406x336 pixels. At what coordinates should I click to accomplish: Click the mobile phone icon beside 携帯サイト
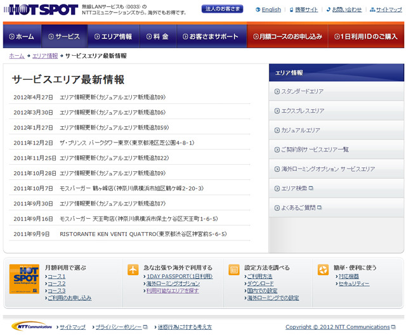pos(292,10)
